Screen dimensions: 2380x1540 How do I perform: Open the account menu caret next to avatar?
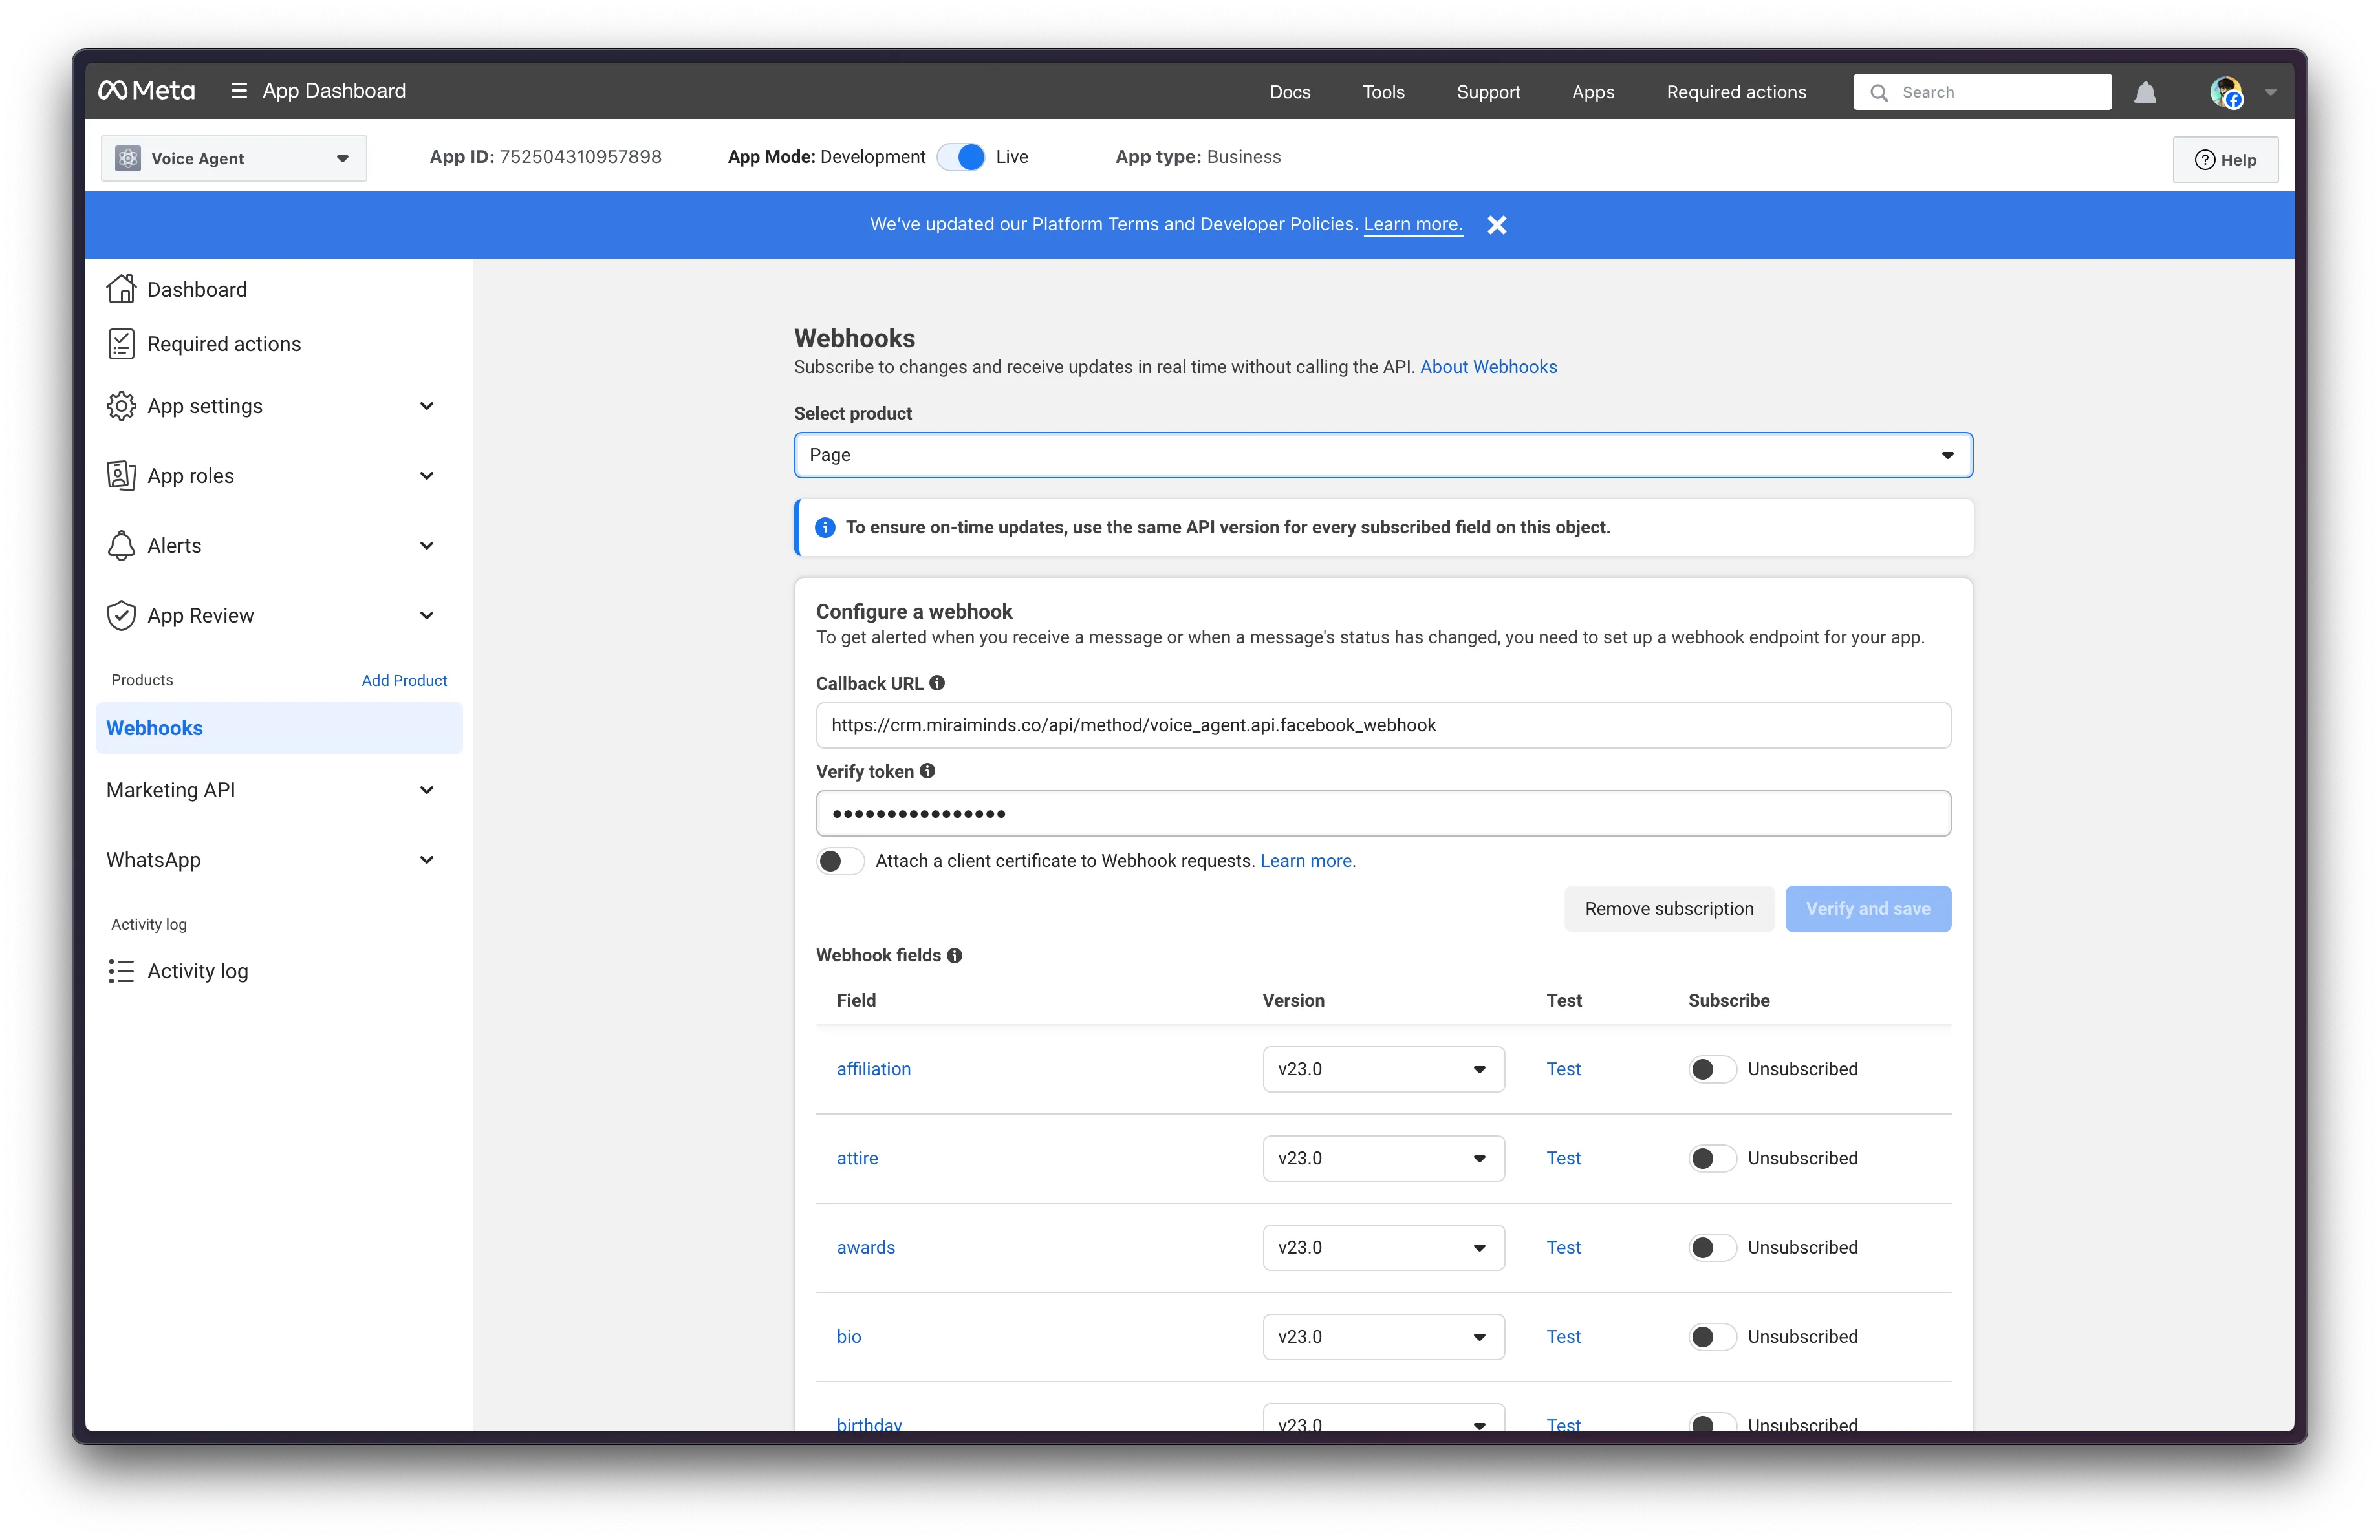point(2271,92)
